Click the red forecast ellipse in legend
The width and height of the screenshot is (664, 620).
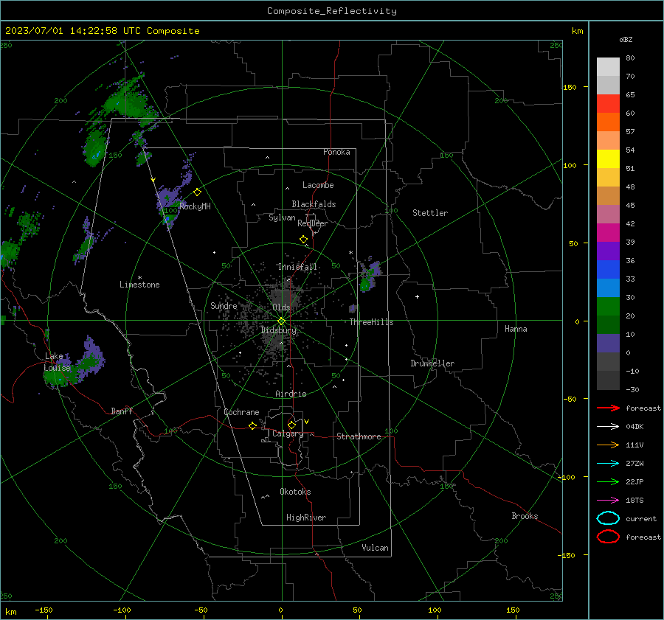(608, 537)
